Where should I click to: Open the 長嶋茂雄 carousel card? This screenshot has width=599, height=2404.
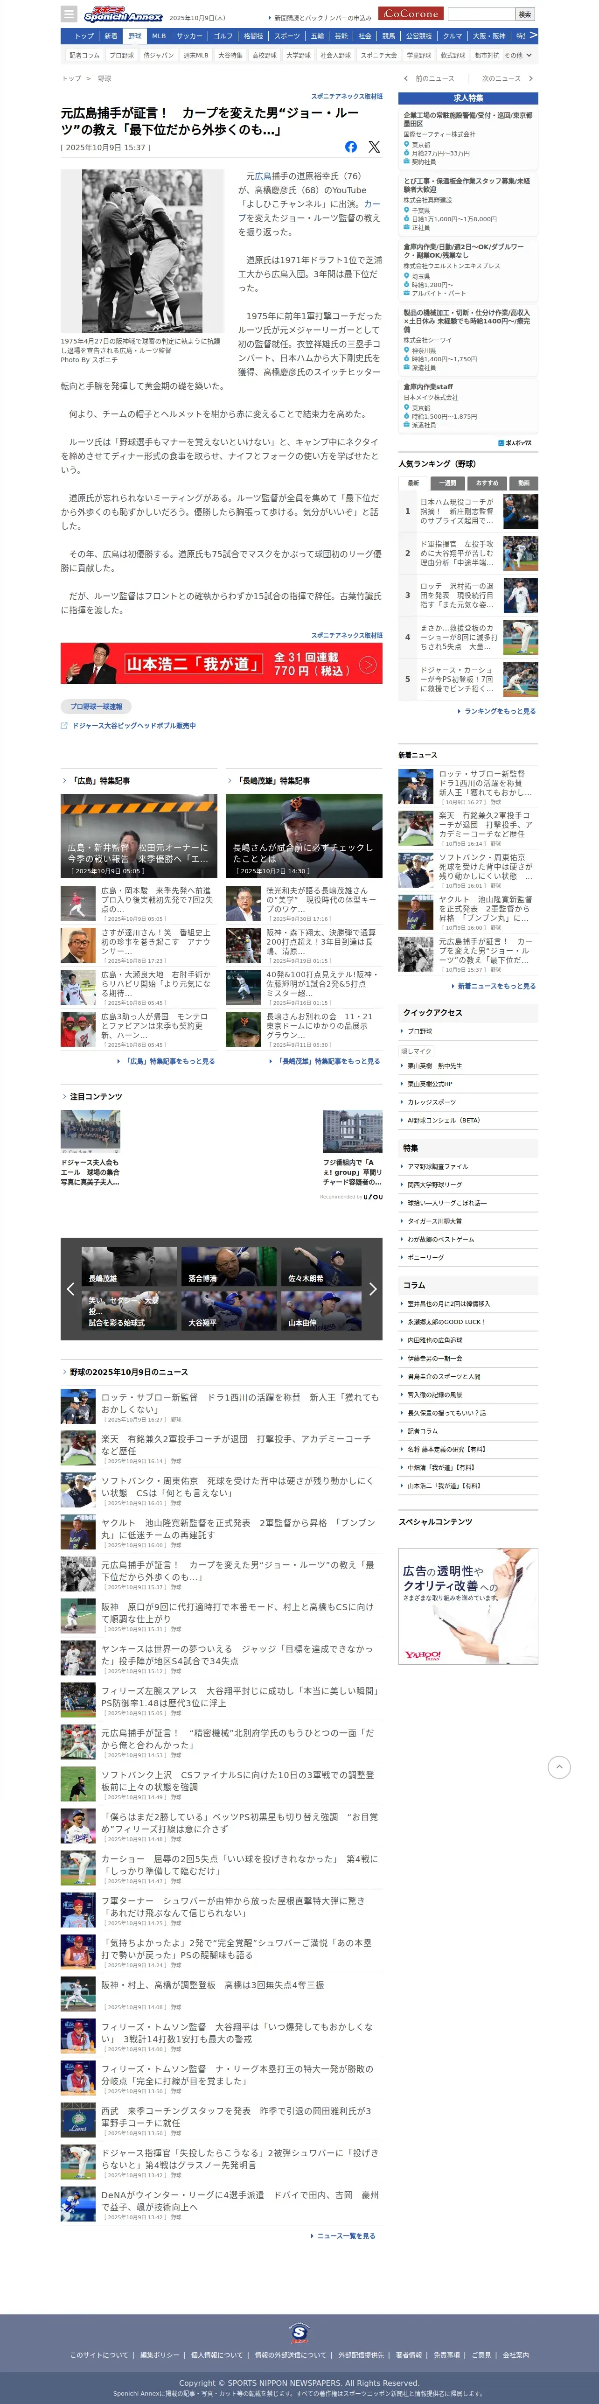pyautogui.click(x=129, y=1266)
